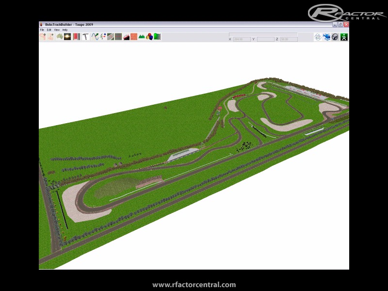Select the brick wall tool
The image size is (388, 291).
[x=134, y=37]
